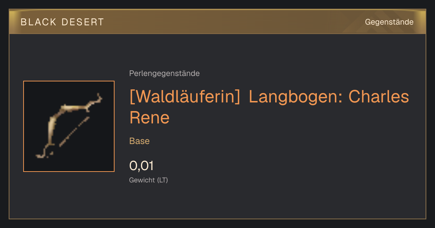
Task: Open the Gegenstände section
Action: point(389,22)
